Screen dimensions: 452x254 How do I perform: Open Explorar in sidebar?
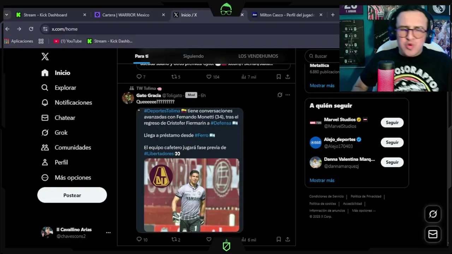point(59,87)
